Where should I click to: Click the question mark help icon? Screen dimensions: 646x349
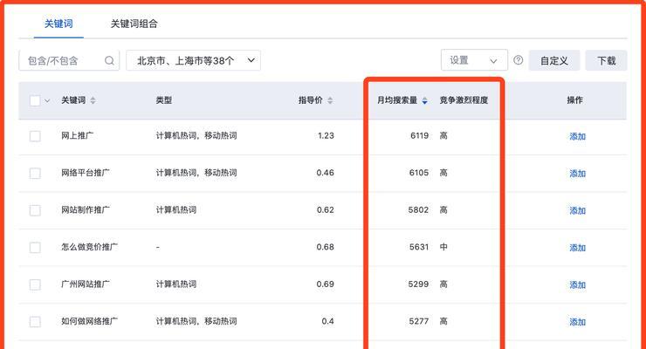(x=519, y=60)
